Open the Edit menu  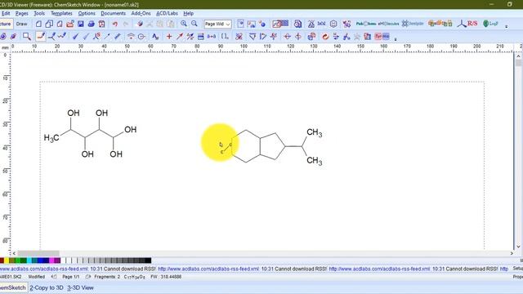coord(6,13)
